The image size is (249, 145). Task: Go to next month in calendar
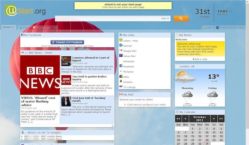pos(214,119)
